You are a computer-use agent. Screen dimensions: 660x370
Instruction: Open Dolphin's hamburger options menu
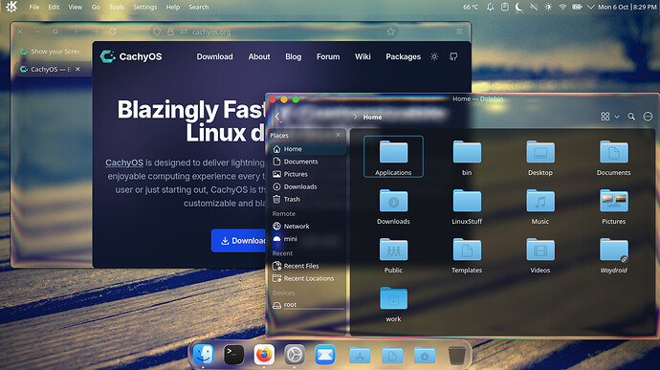coord(648,117)
